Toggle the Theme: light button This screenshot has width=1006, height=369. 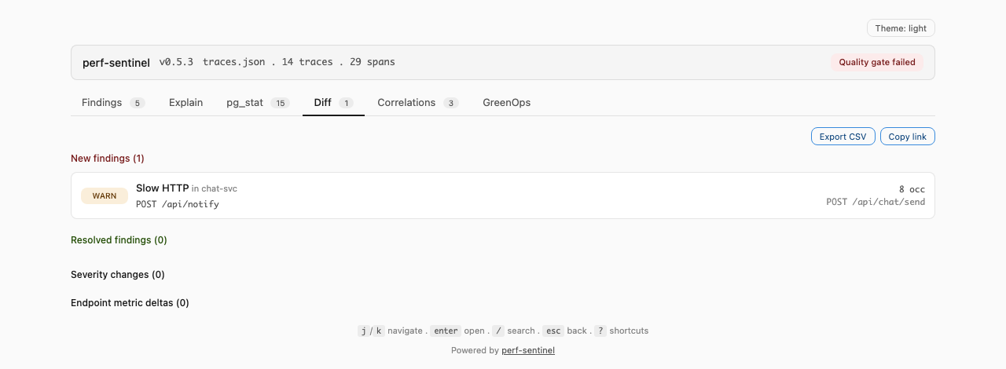tap(901, 28)
